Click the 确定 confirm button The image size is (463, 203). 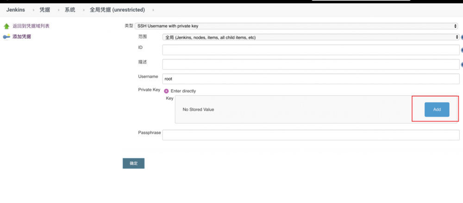(x=133, y=163)
